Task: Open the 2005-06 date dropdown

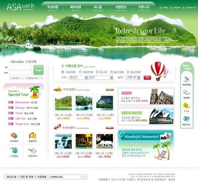Action: [x=133, y=78]
